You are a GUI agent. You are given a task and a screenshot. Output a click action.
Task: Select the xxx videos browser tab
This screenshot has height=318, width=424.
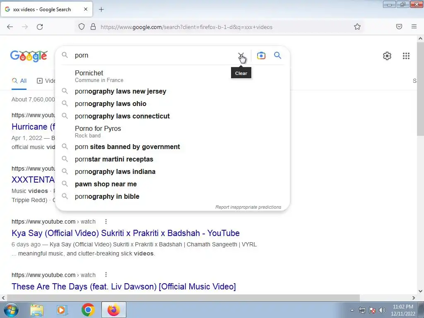point(46,9)
